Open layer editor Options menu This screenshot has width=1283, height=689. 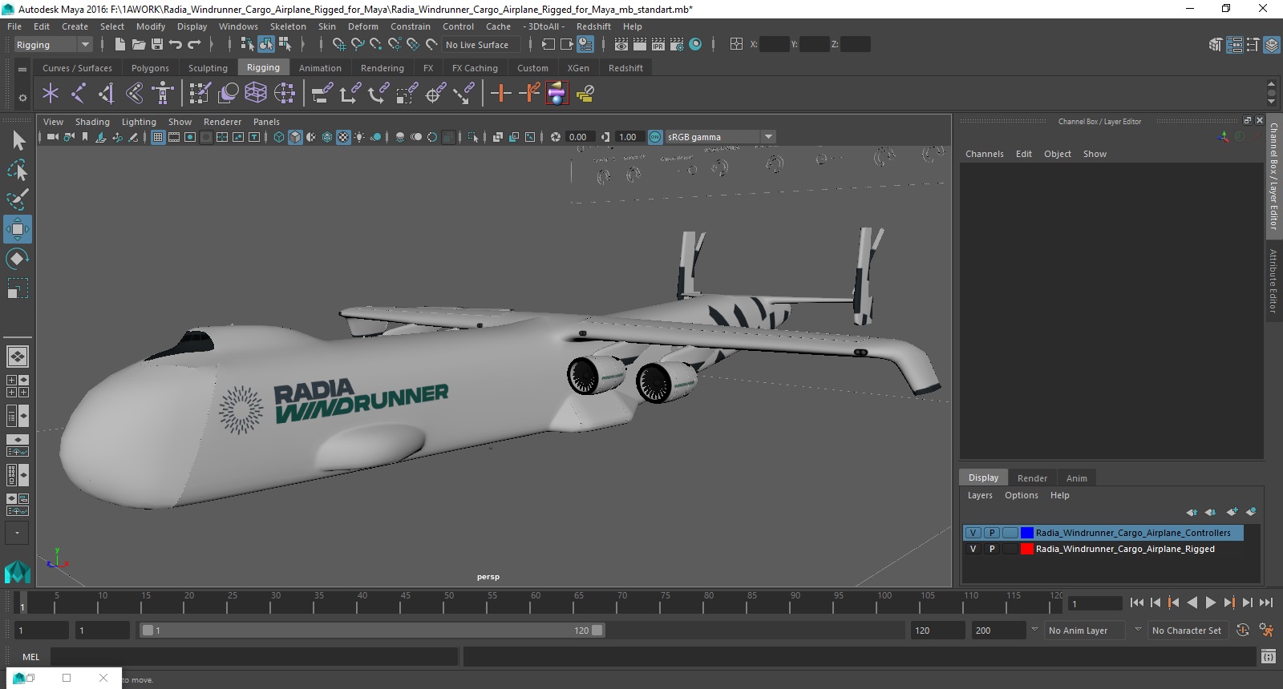pos(1021,495)
